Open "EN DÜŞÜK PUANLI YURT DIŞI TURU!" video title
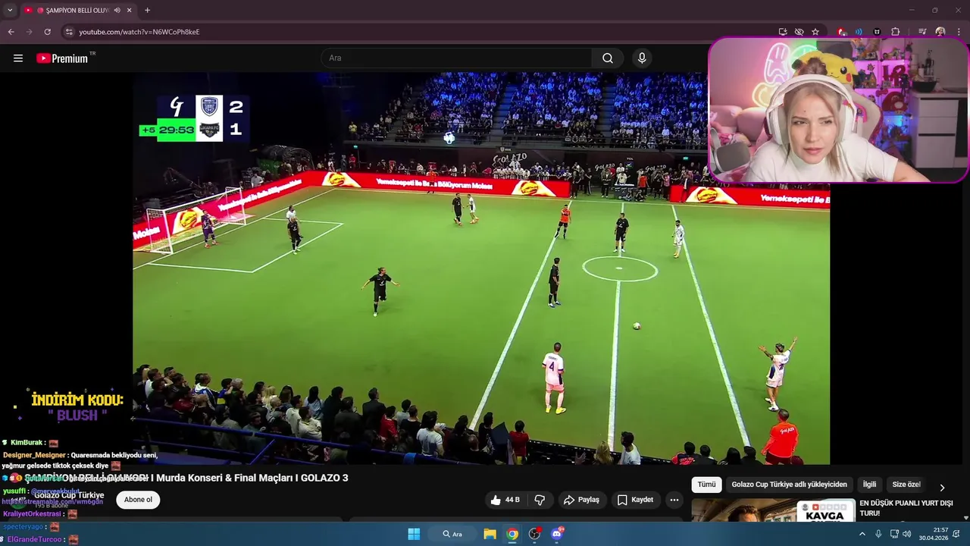 906,508
